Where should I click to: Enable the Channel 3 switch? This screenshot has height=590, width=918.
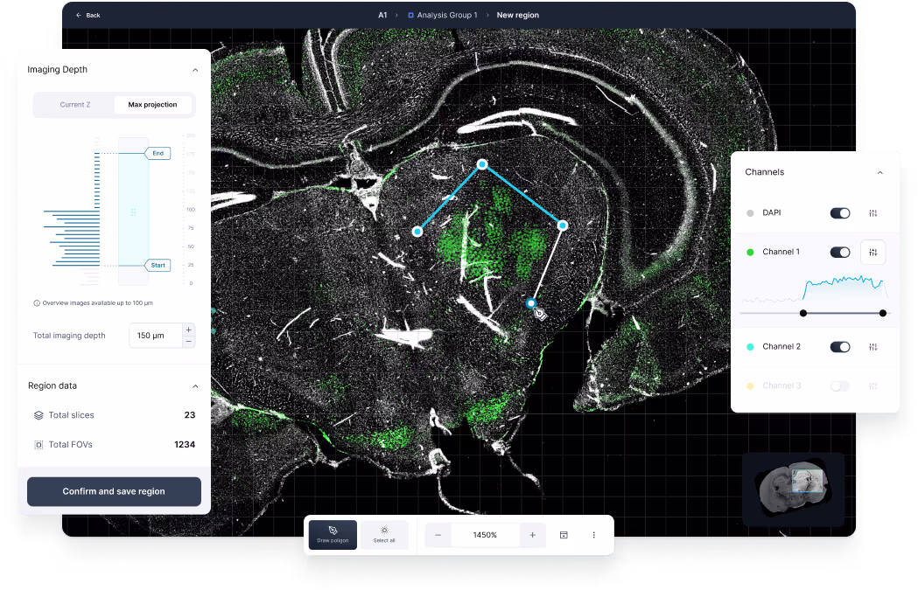pyautogui.click(x=840, y=386)
